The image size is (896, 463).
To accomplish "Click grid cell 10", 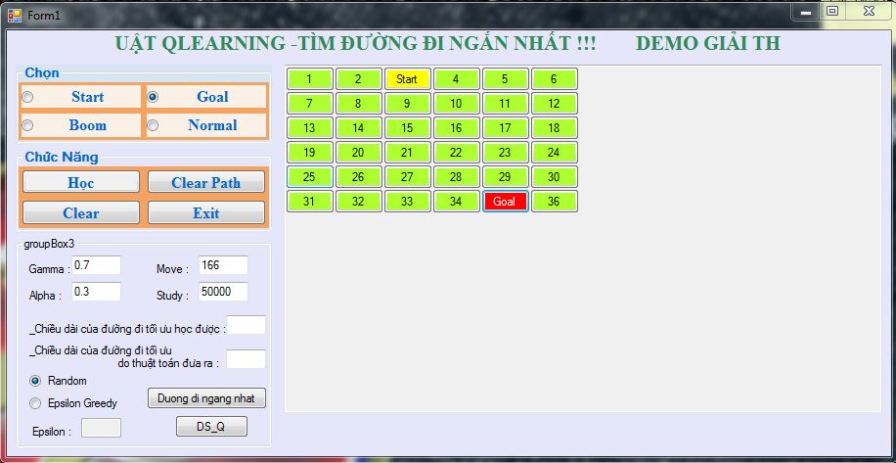I will tap(457, 104).
